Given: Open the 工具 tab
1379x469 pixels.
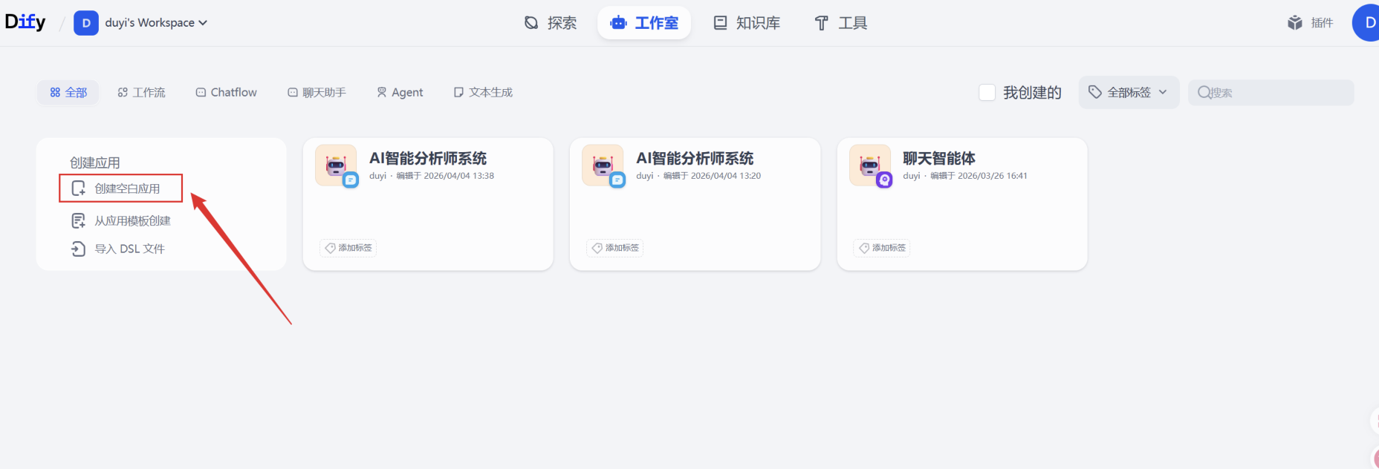Looking at the screenshot, I should pos(840,23).
